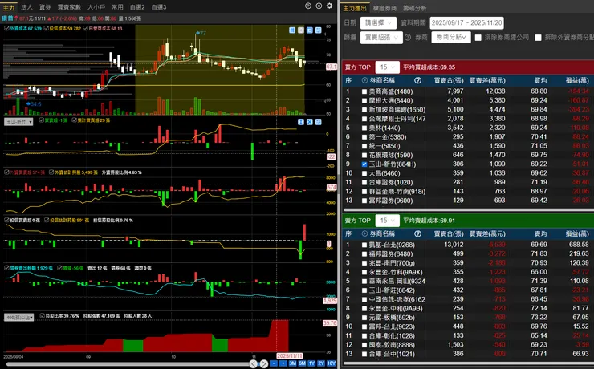Open the settings gear icon
Viewport: 594px width, 369px height.
(x=330, y=6)
